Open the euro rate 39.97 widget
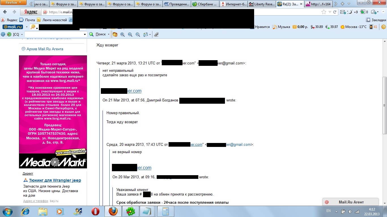Viewport: 387px width, 217px height. 331,27
